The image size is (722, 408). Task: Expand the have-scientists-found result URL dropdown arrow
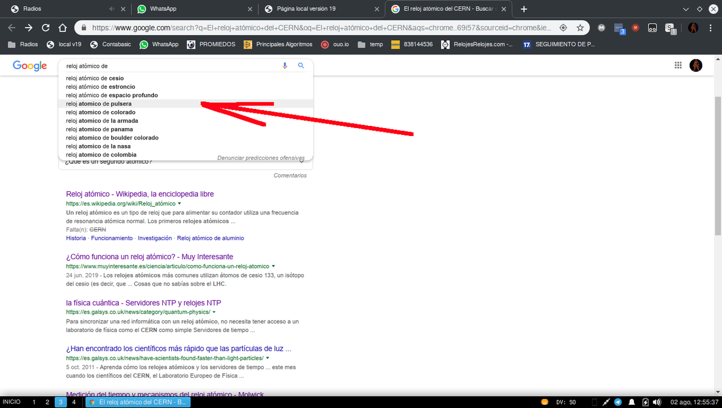[267, 358]
